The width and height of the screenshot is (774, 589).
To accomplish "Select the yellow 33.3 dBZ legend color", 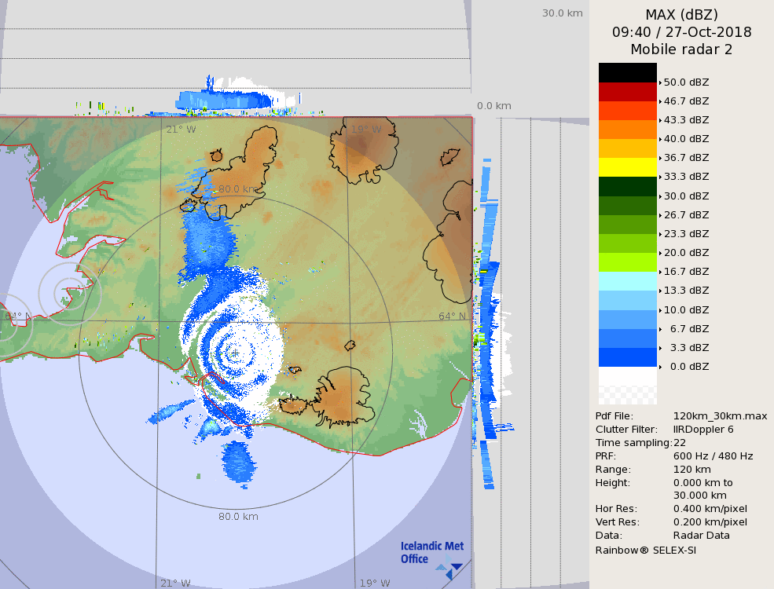I will pos(627,167).
